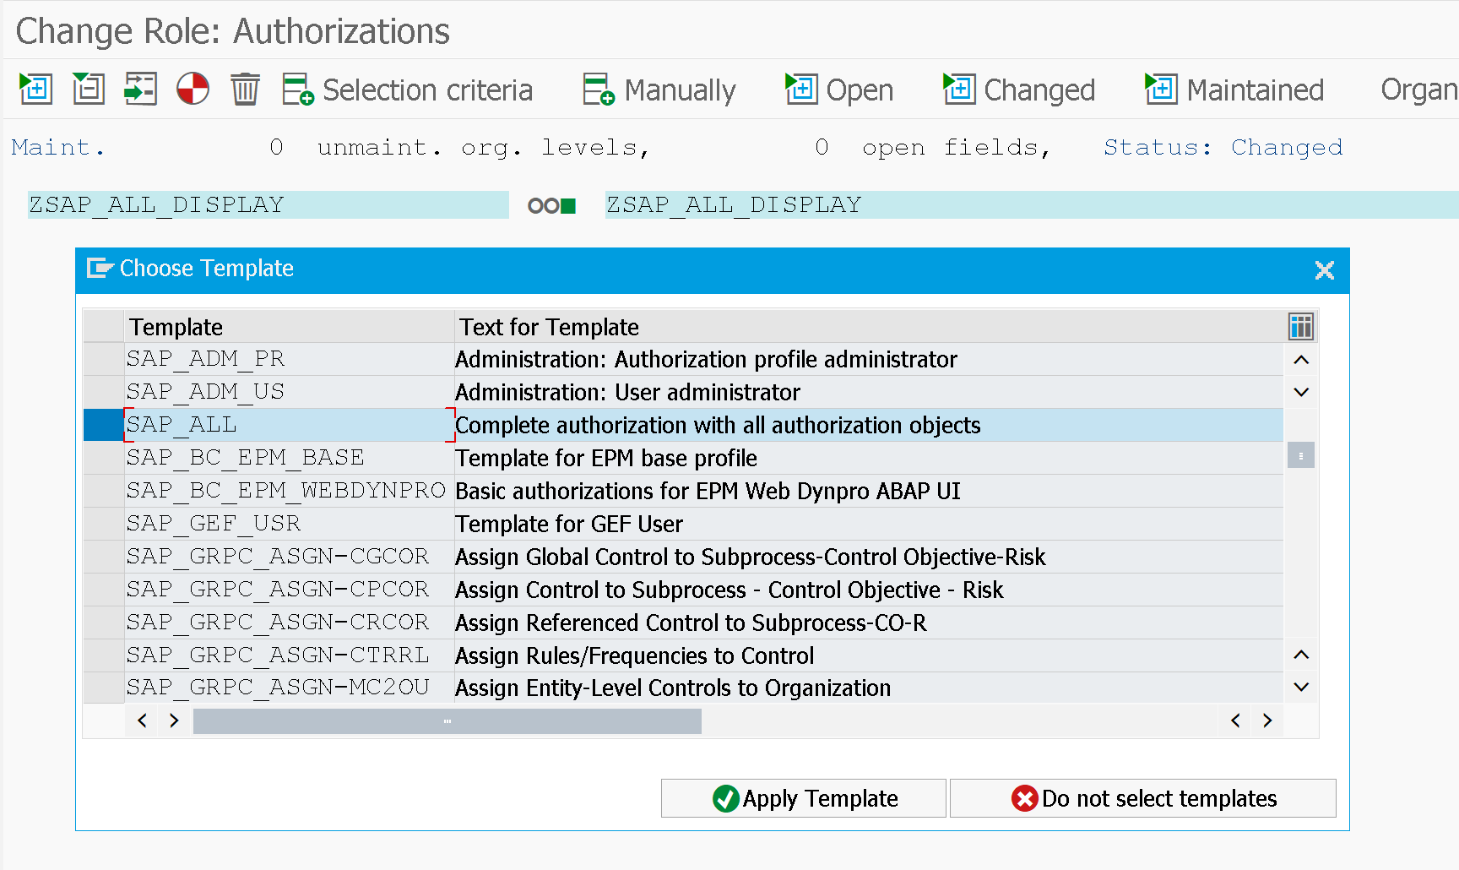Select the ZSAP_ALL_DISPLAY role name field
This screenshot has width=1459, height=870.
click(268, 205)
